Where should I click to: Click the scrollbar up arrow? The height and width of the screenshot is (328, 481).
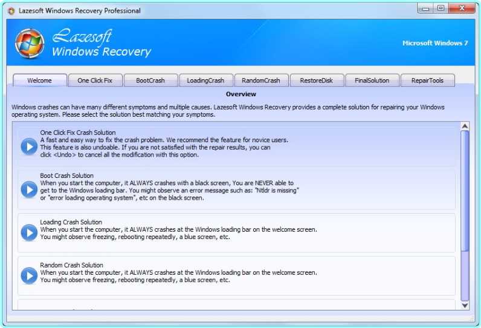[465, 126]
